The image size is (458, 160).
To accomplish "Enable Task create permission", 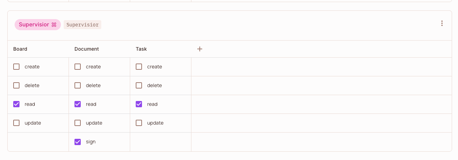I will pos(139,67).
